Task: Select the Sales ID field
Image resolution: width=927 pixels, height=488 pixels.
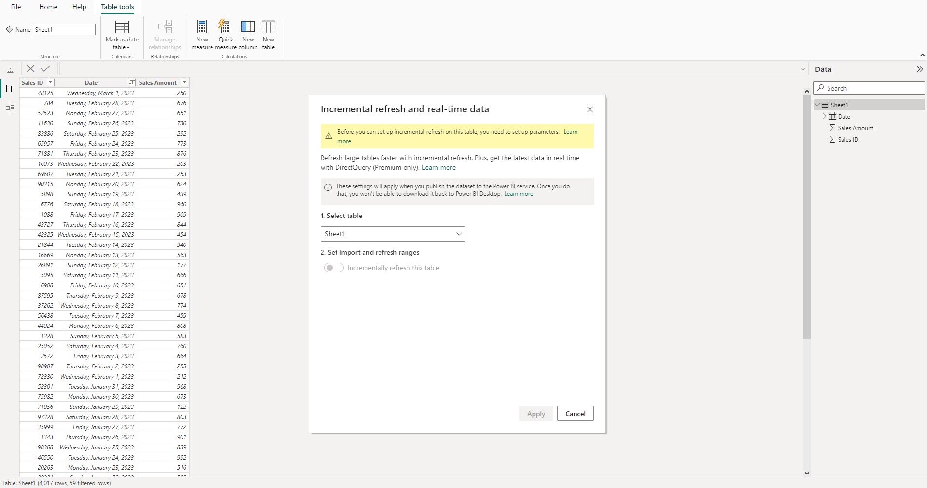Action: click(x=848, y=139)
